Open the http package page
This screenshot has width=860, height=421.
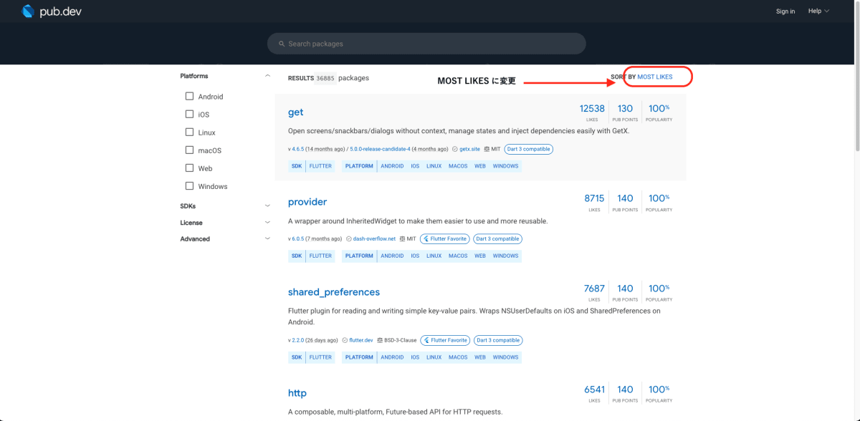(297, 393)
